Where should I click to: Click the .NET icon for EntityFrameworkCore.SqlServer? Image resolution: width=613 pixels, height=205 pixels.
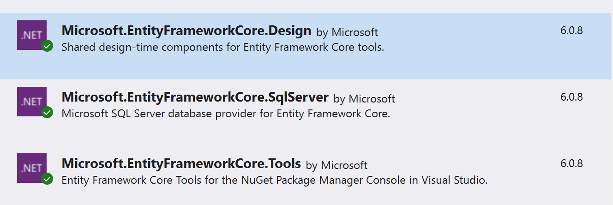point(30,101)
